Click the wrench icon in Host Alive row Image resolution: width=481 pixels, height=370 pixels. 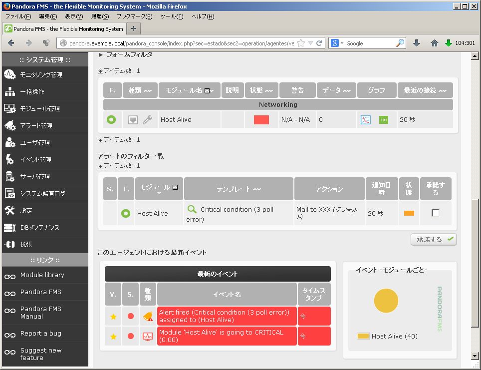click(x=148, y=119)
